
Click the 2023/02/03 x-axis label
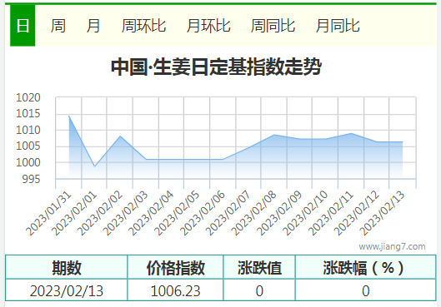[126, 214]
